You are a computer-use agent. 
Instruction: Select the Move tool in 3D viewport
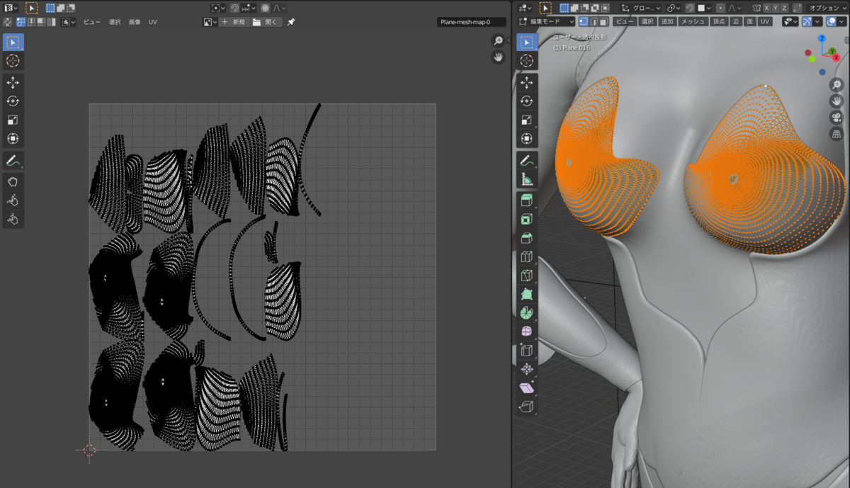(527, 83)
